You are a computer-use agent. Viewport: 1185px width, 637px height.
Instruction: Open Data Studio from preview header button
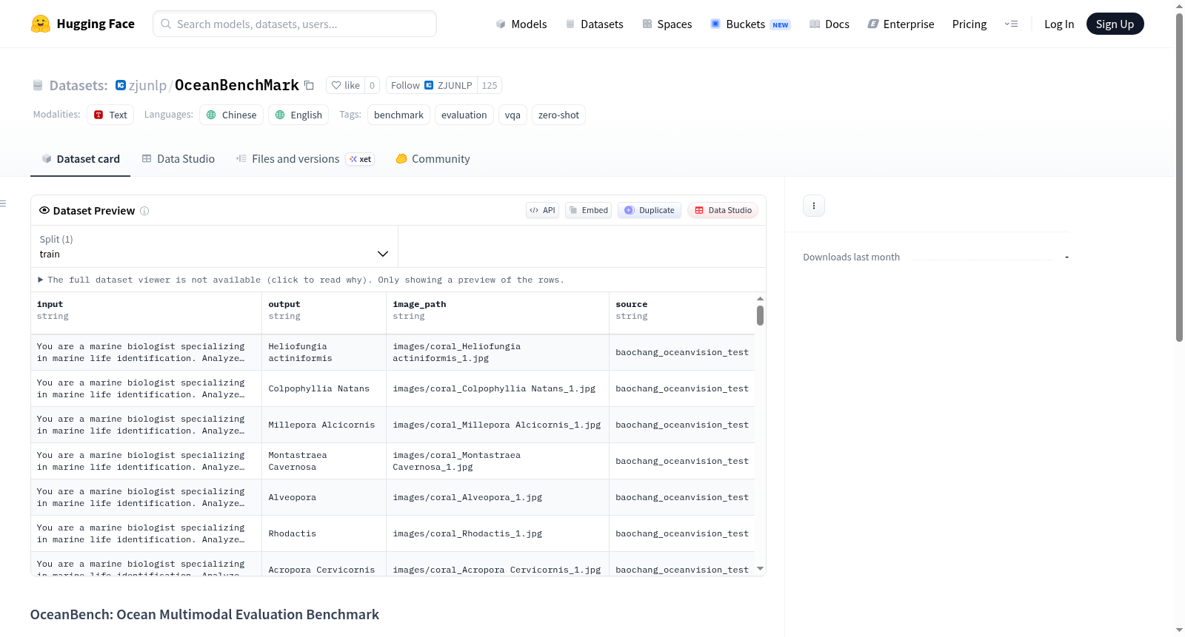(x=723, y=210)
